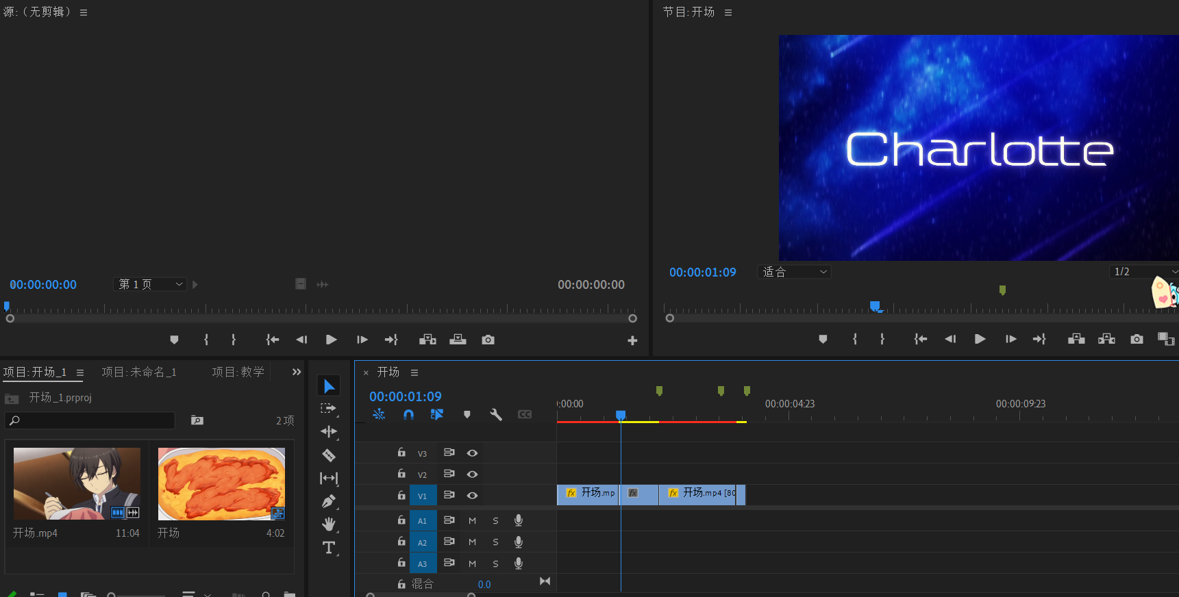Open the 适合 zoom level dropdown
The width and height of the screenshot is (1179, 597).
click(794, 272)
